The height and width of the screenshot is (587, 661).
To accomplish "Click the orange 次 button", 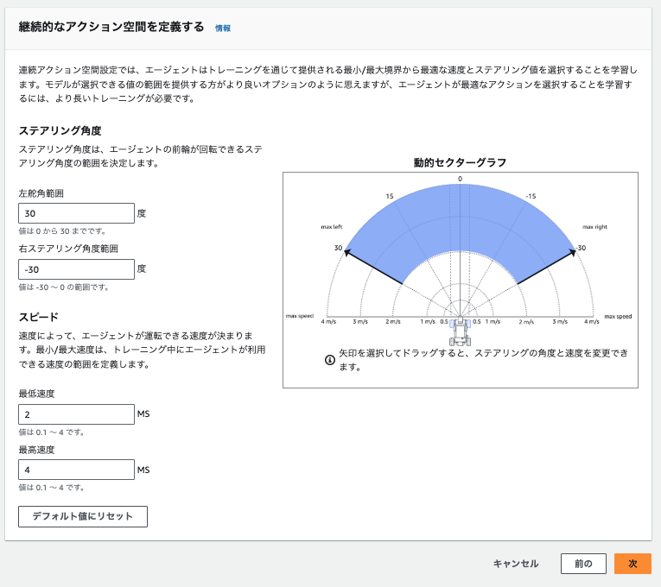I will click(x=632, y=564).
